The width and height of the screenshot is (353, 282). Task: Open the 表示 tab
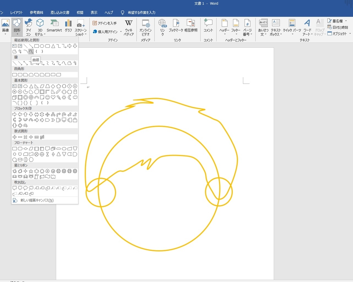pyautogui.click(x=94, y=13)
